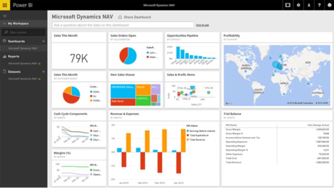Add a new dashboard with plus icon
The image size is (334, 188).
point(43,41)
